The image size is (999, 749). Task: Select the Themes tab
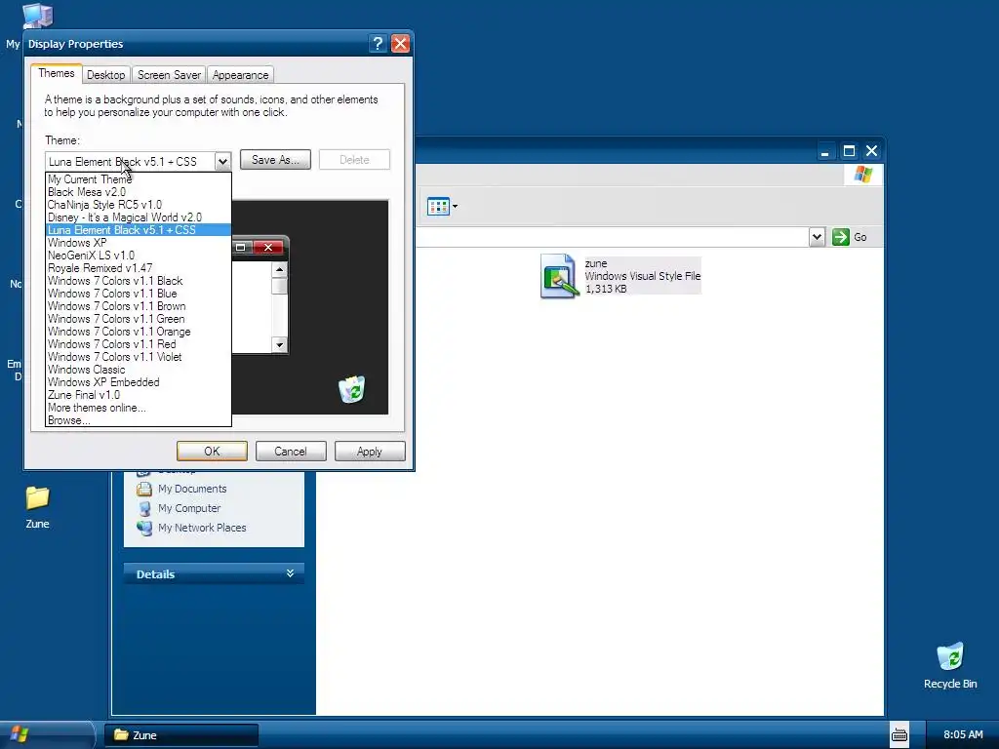tap(56, 73)
